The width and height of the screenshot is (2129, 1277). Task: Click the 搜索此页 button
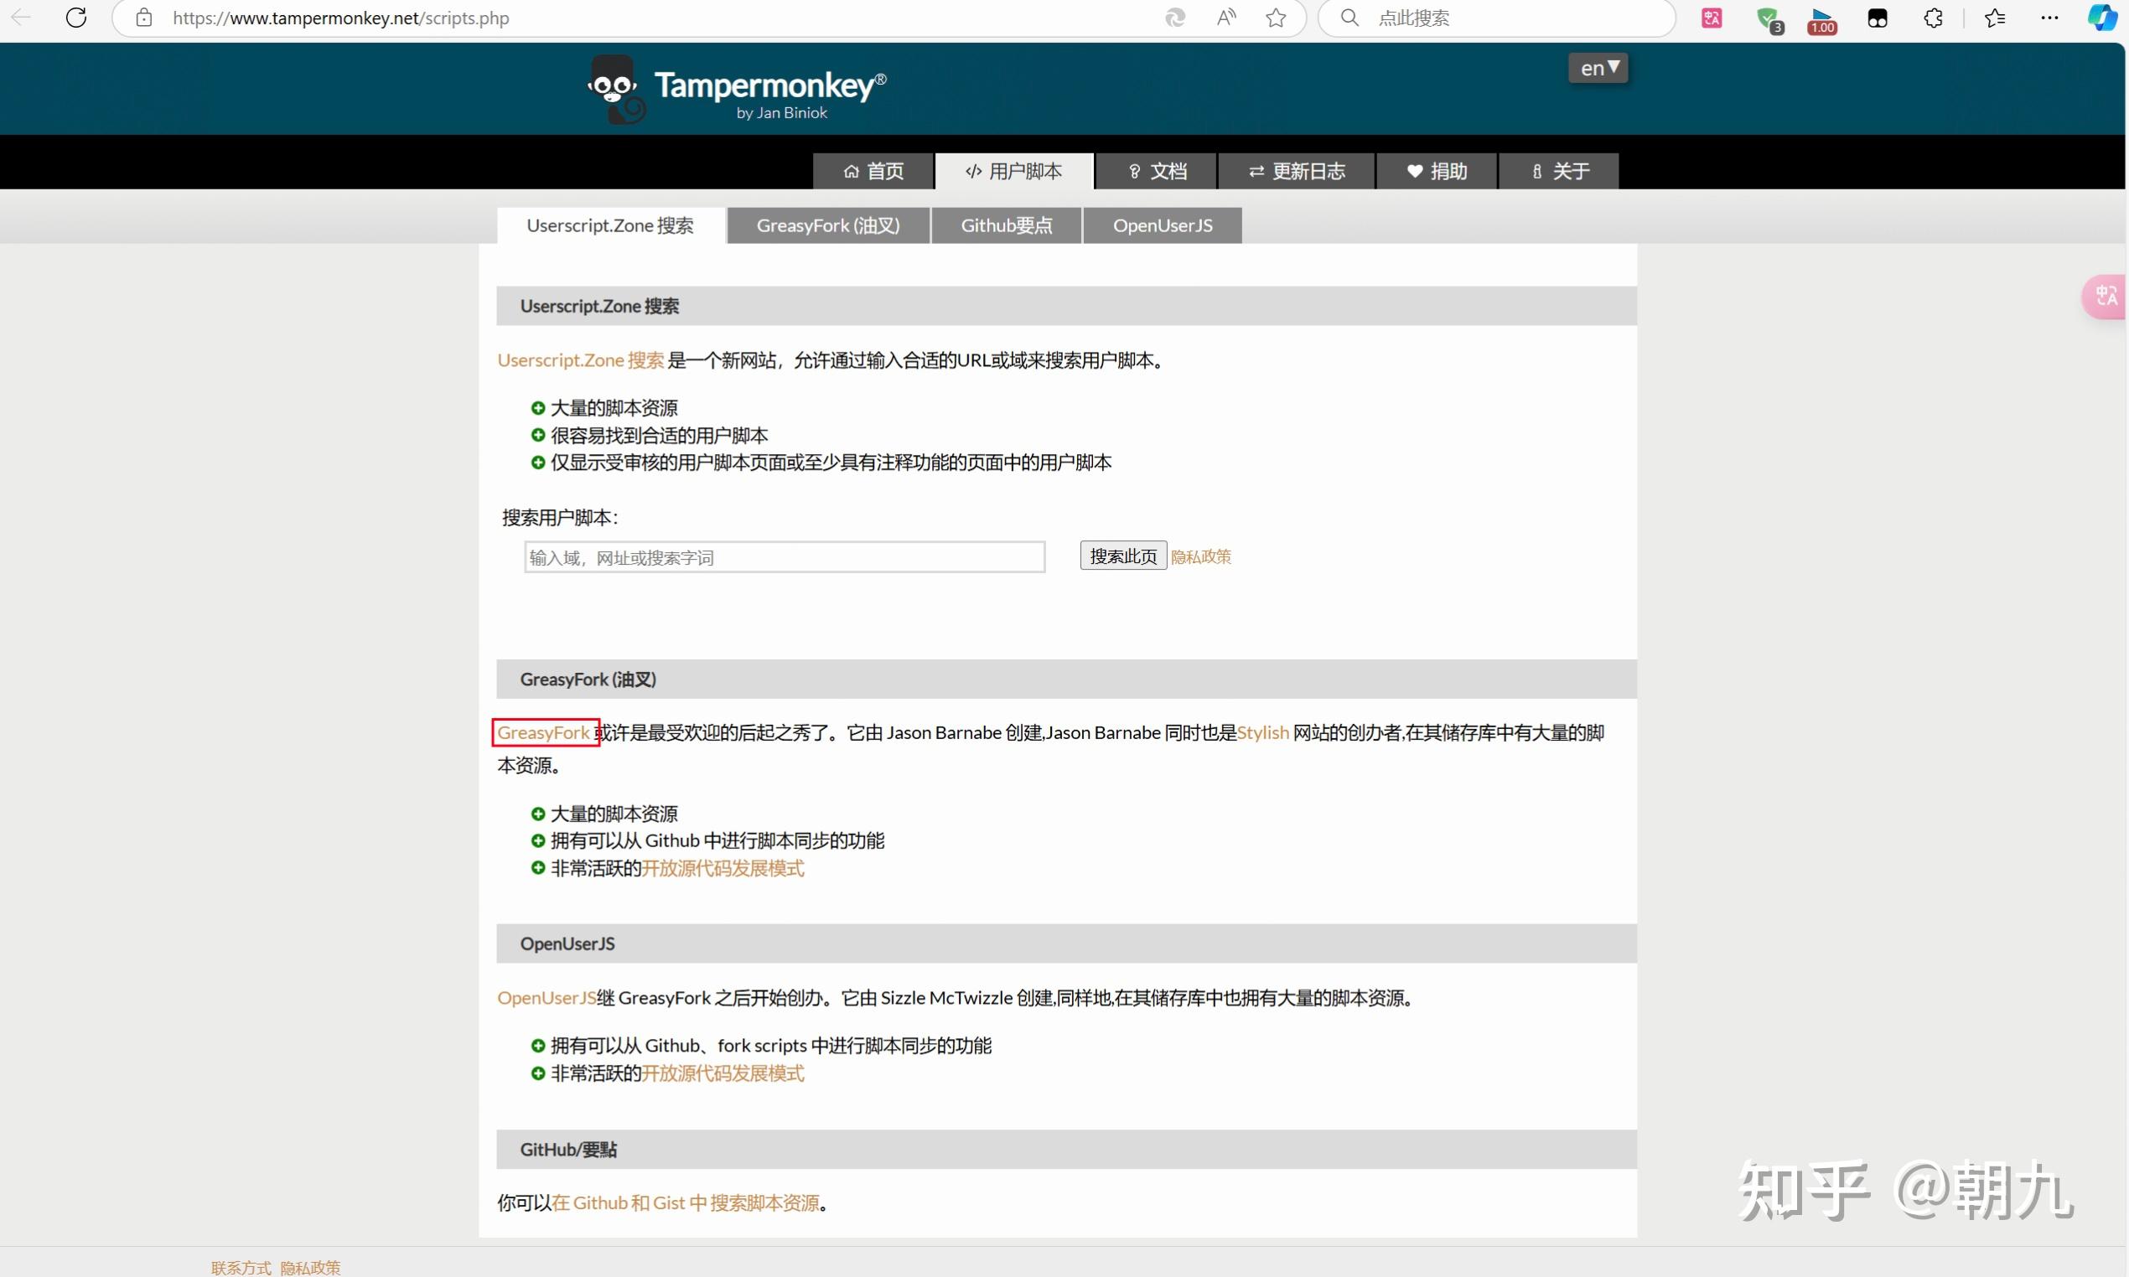pos(1123,556)
